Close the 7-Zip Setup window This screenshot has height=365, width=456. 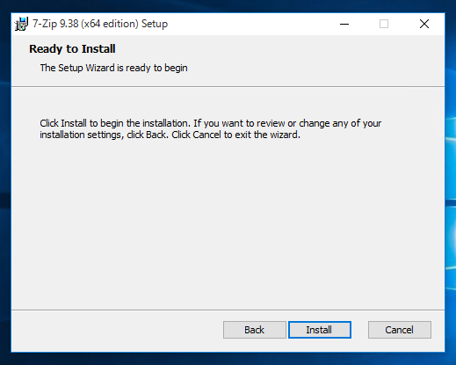[x=424, y=24]
